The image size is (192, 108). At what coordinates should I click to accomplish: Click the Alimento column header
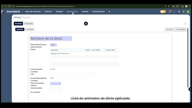point(54,50)
